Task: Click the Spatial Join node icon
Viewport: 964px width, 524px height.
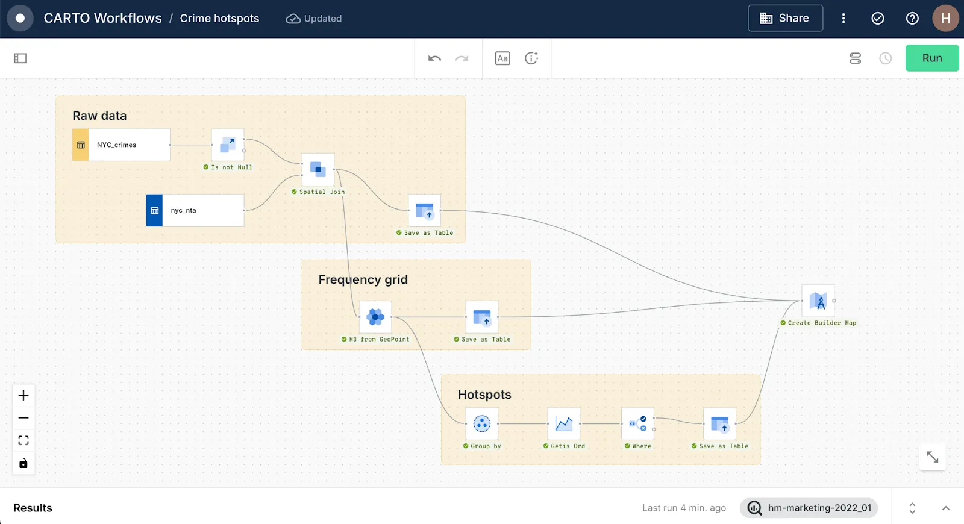Action: click(x=318, y=169)
